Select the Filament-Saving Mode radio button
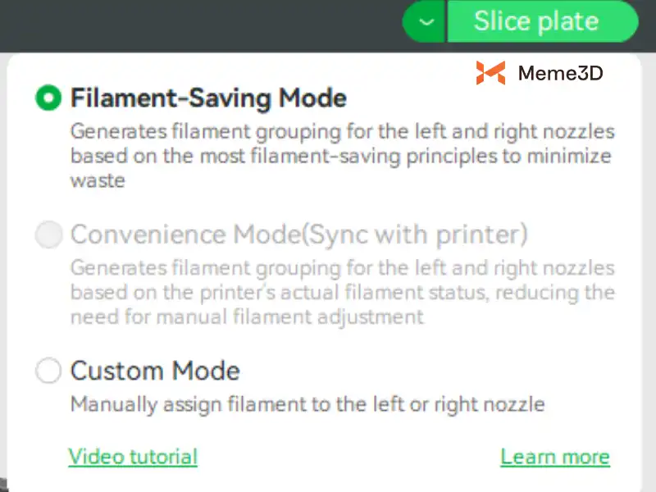This screenshot has width=656, height=492. pyautogui.click(x=48, y=98)
